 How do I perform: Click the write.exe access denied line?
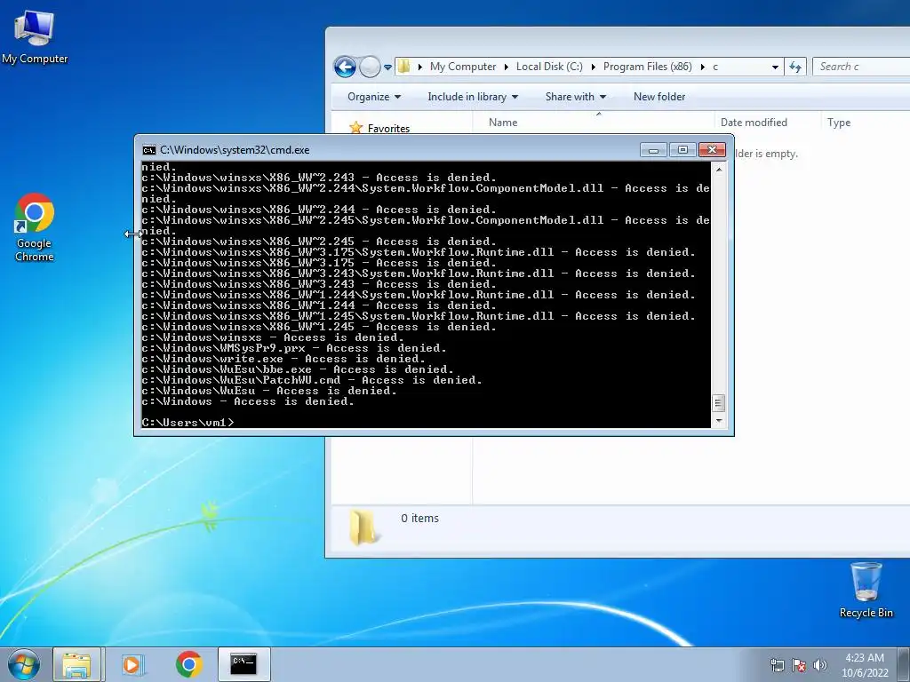283,359
